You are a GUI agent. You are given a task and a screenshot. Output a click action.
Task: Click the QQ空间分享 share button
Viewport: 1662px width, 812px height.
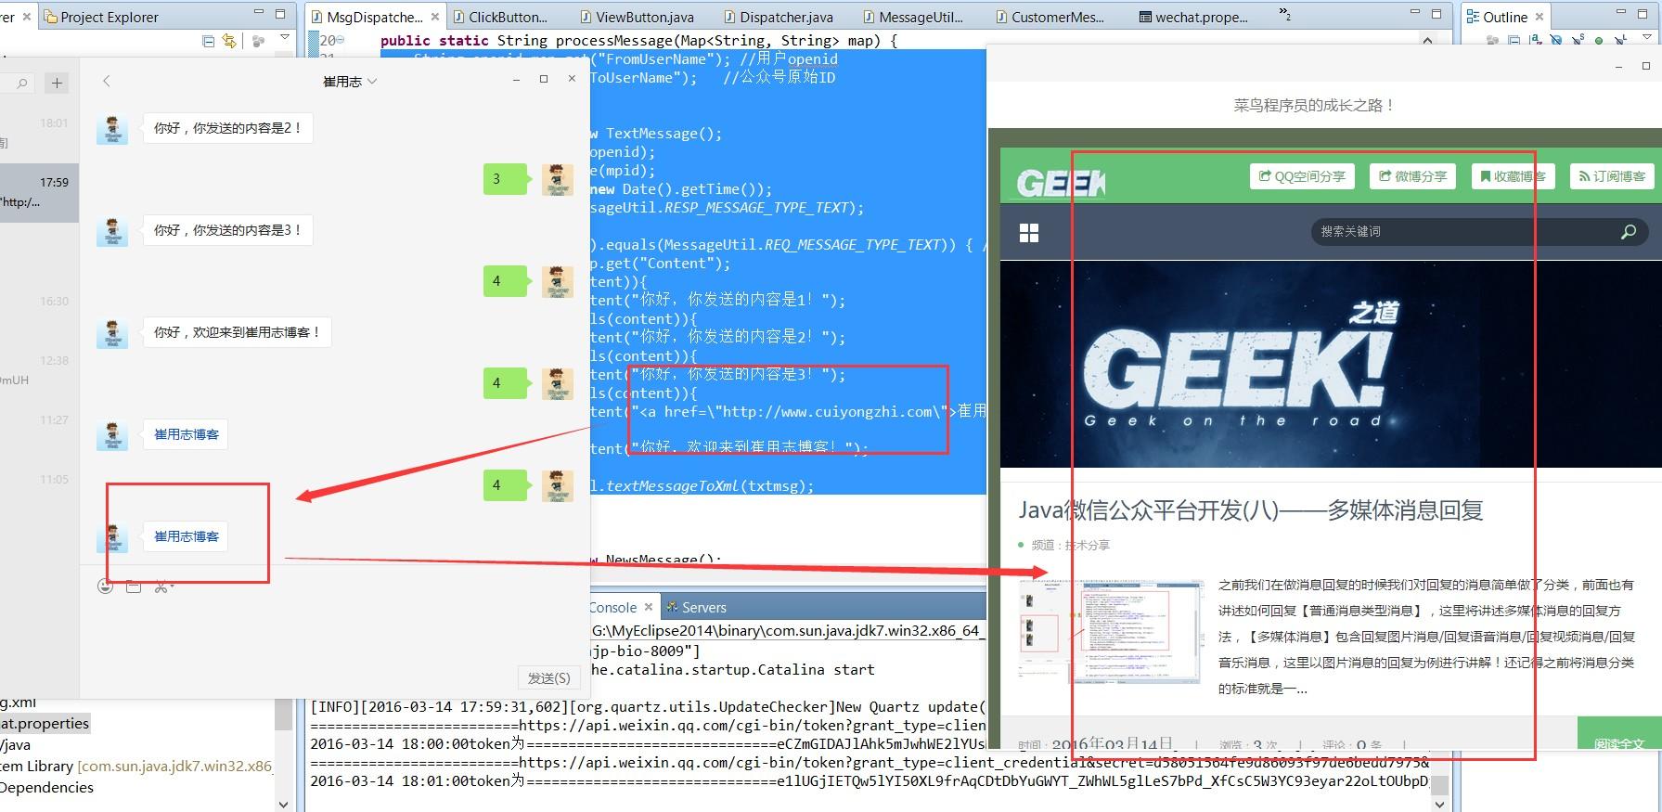coord(1302,176)
